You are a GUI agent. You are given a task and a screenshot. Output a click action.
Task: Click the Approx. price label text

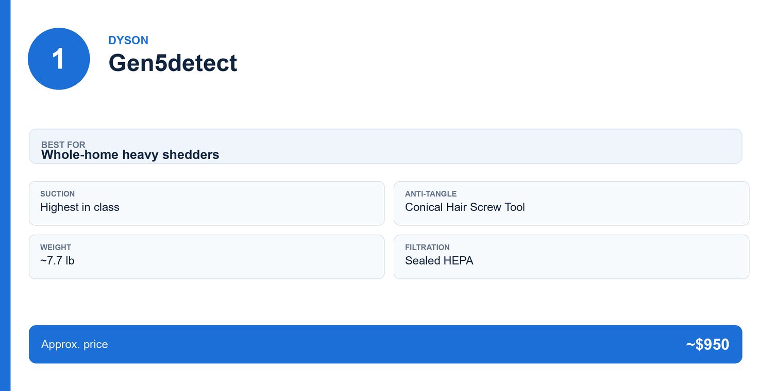[75, 344]
